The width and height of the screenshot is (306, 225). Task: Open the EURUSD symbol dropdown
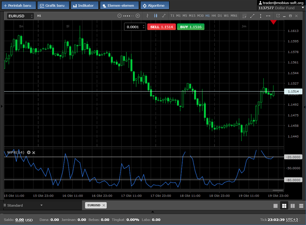click(x=21, y=16)
